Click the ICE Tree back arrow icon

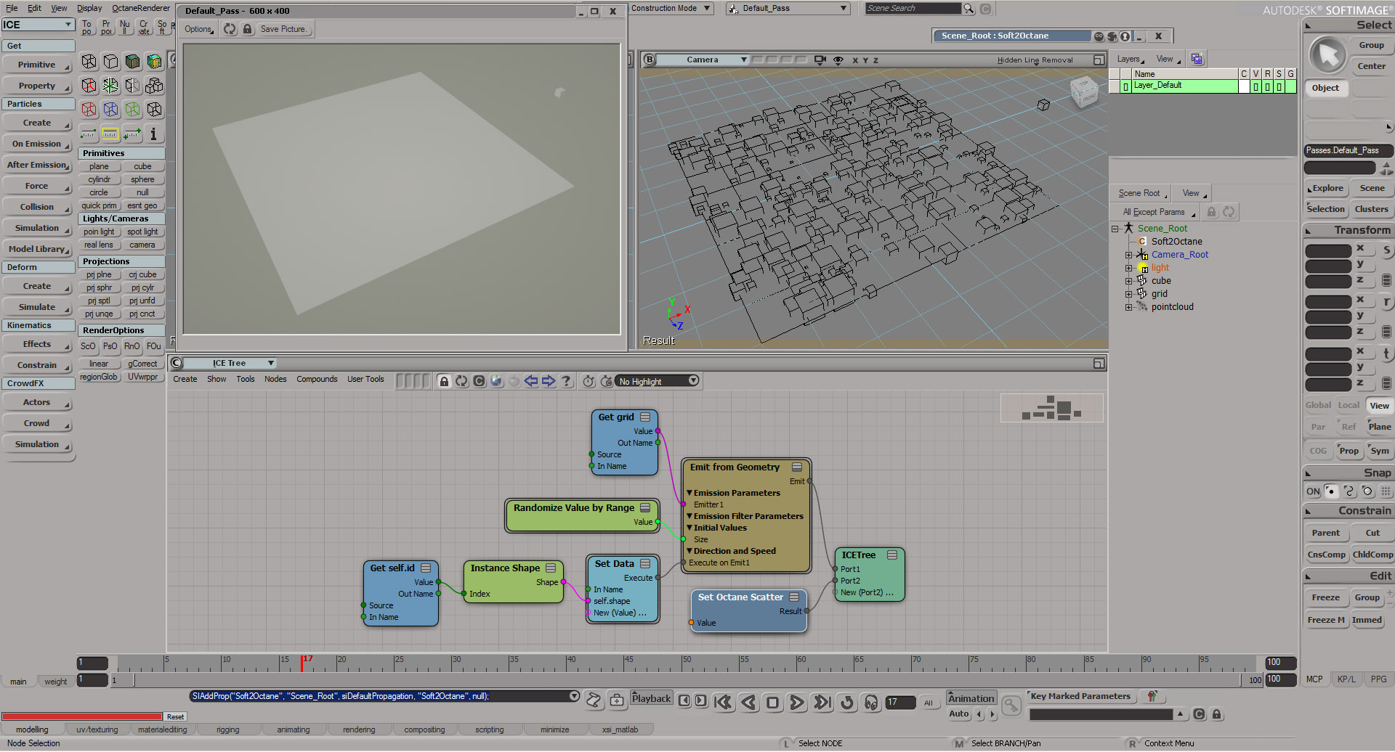[531, 381]
